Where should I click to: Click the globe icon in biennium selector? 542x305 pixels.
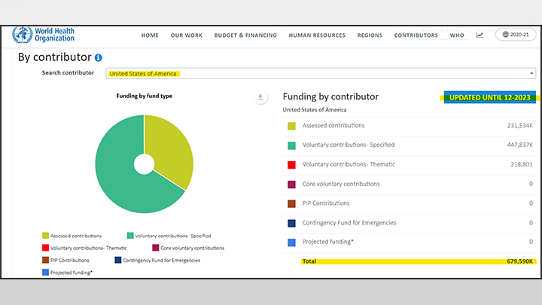point(504,35)
